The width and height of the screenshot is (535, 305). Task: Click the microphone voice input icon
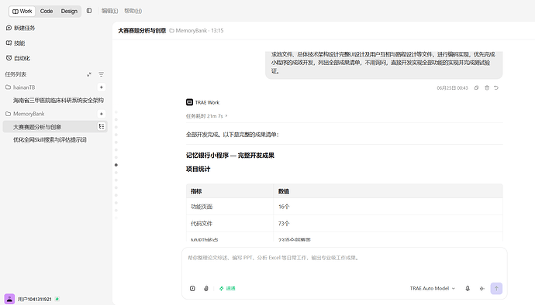pyautogui.click(x=468, y=288)
